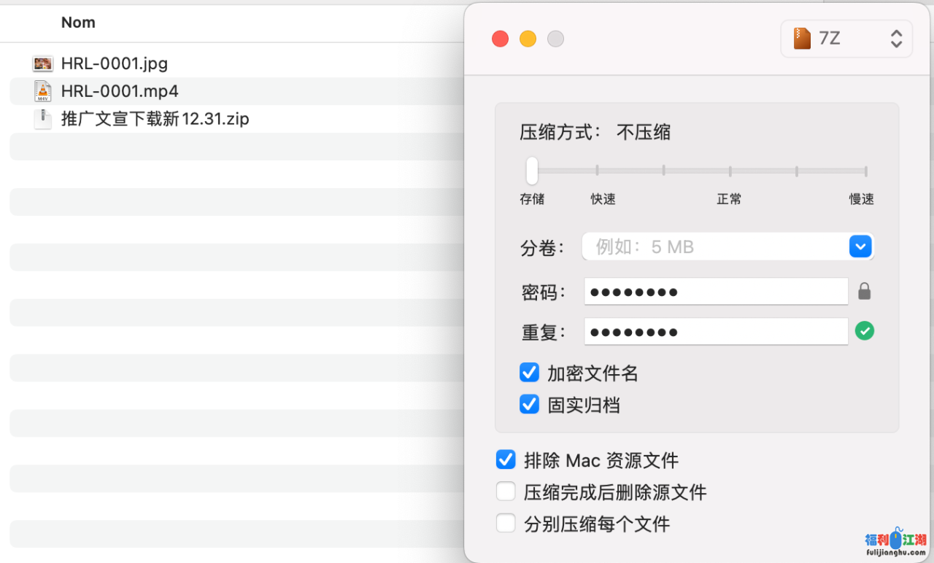Screen dimensions: 934x563
Task: Enable 压缩完成后删除源文件 checkbox
Action: pyautogui.click(x=506, y=492)
